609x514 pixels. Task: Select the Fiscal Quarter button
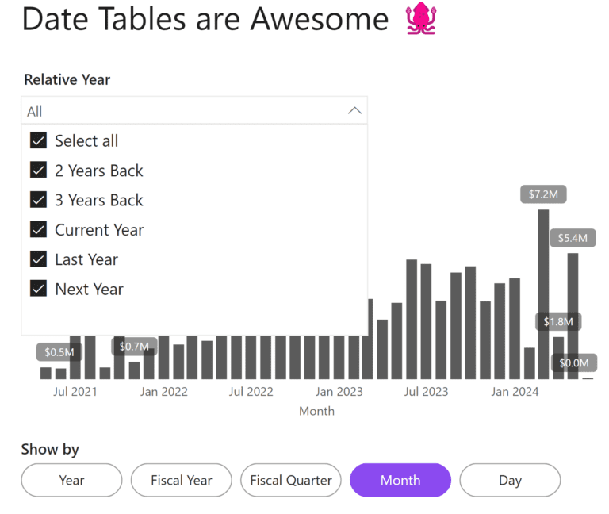click(291, 480)
